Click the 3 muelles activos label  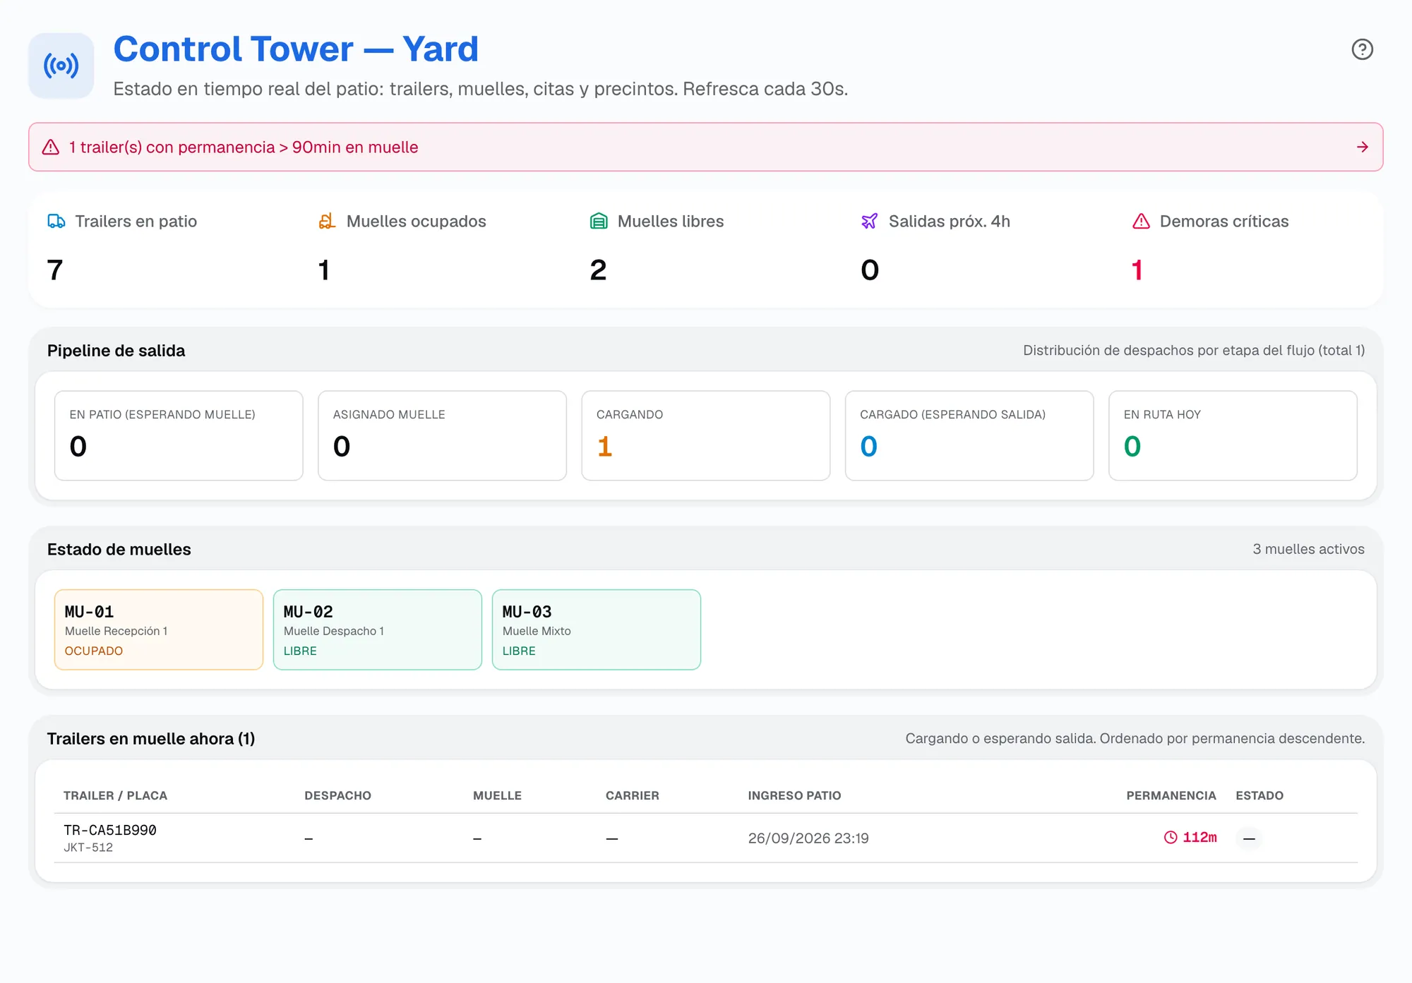click(x=1308, y=549)
